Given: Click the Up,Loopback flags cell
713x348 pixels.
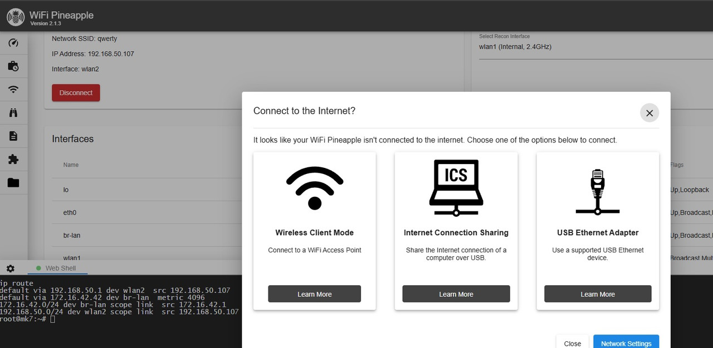Looking at the screenshot, I should 690,190.
